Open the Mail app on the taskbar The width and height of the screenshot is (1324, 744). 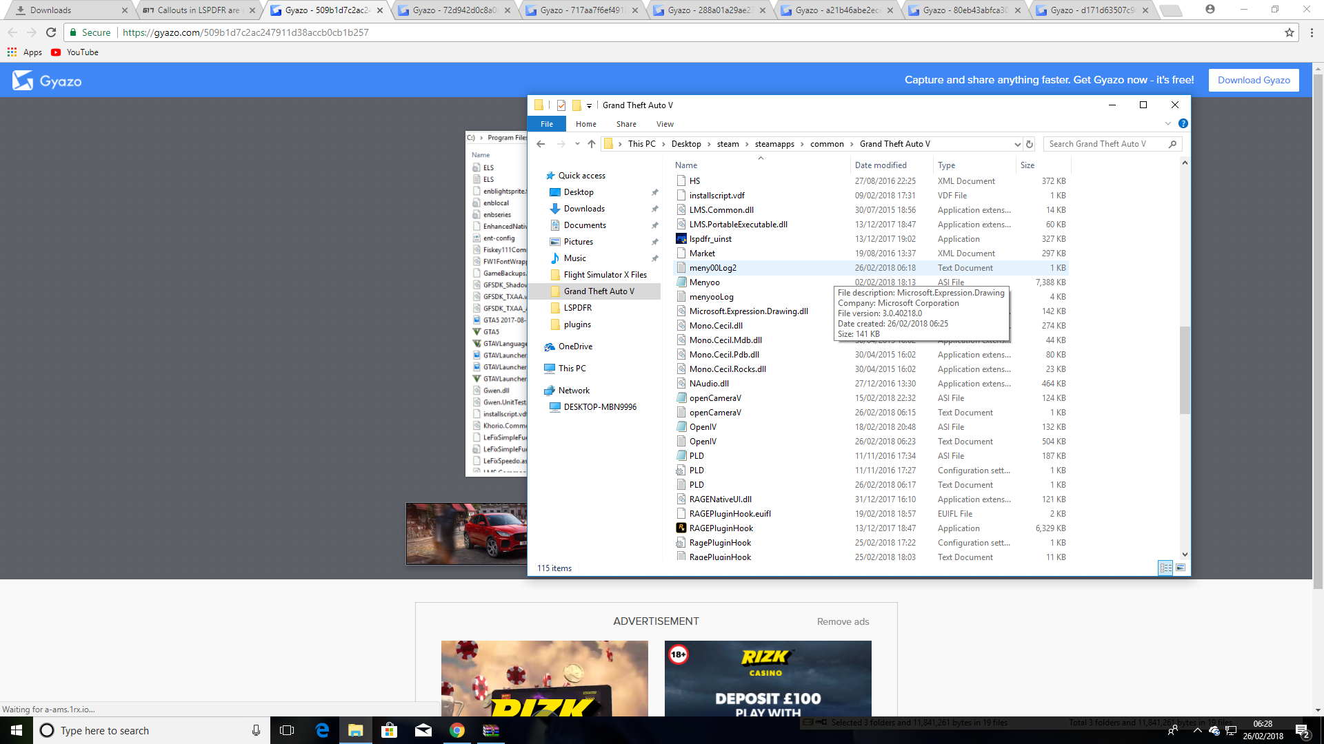(423, 730)
